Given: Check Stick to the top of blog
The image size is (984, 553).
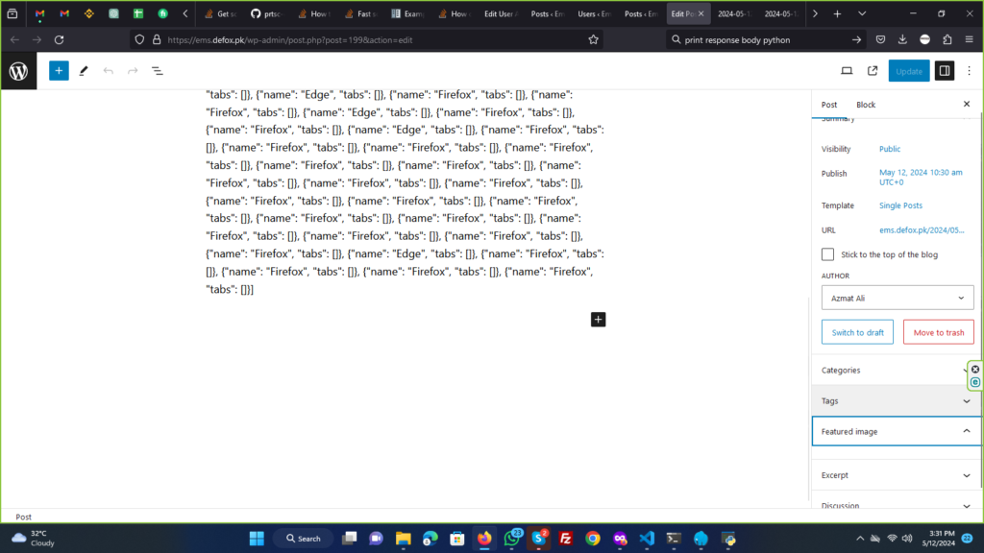Looking at the screenshot, I should click(x=828, y=254).
